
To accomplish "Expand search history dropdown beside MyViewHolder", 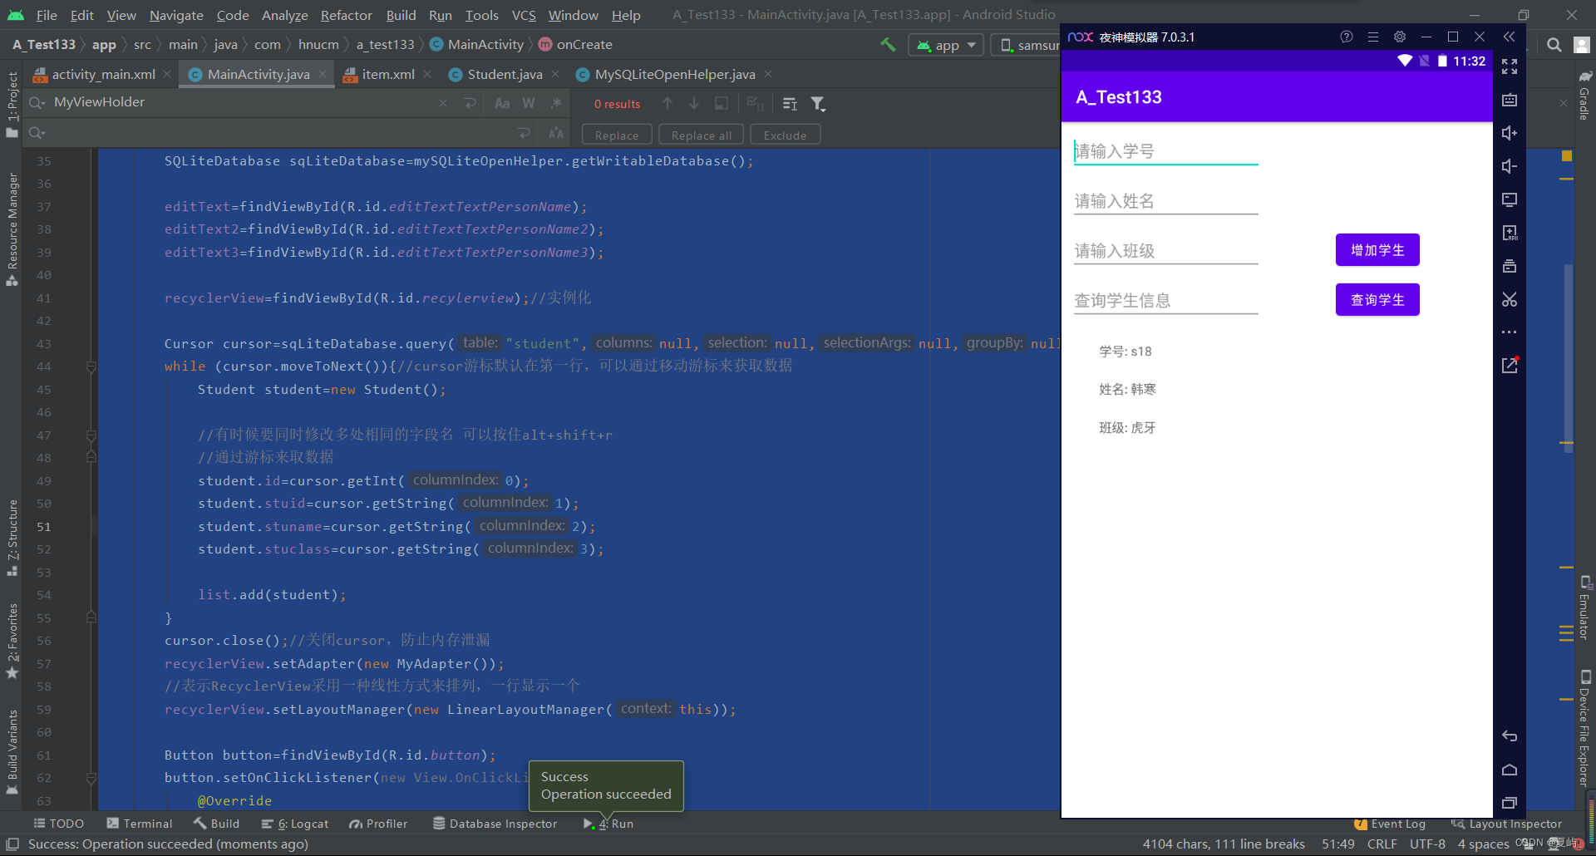I will [37, 103].
